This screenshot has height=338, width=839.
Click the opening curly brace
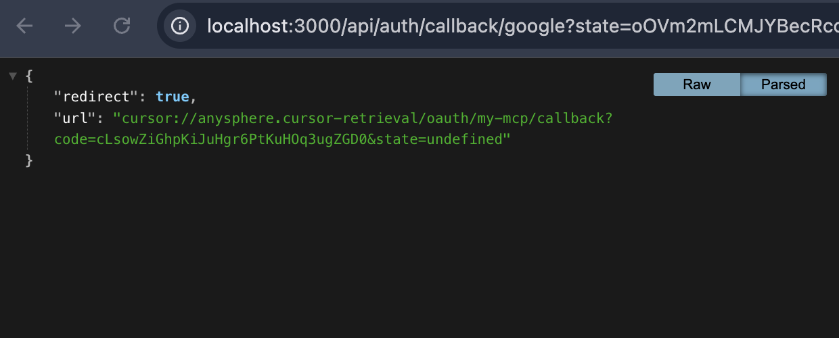[x=28, y=76]
